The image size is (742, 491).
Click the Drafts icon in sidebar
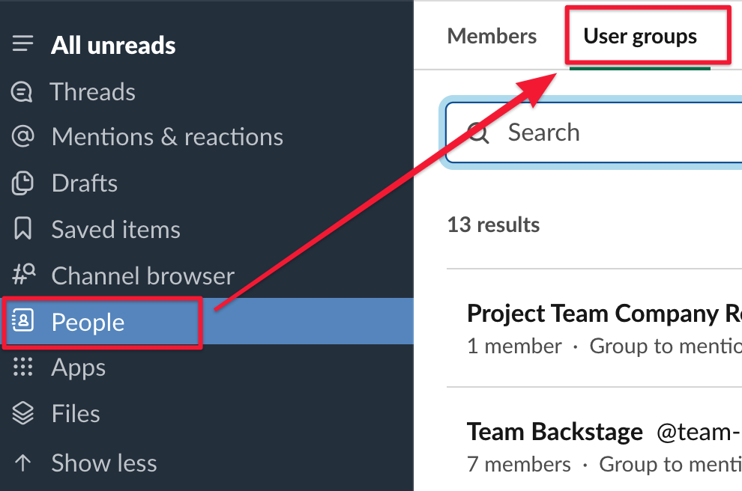(x=23, y=183)
